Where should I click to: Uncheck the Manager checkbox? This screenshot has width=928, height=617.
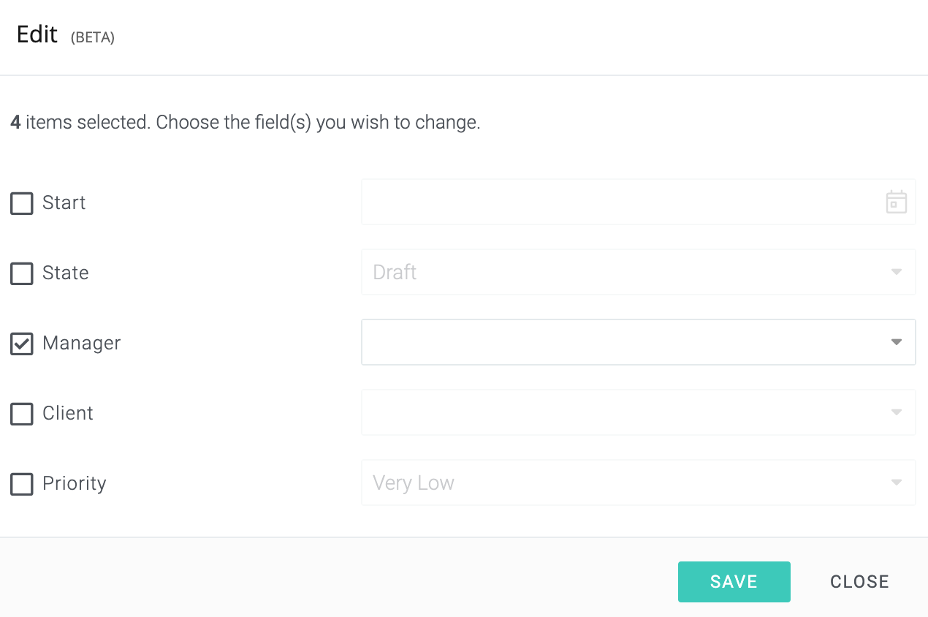point(22,344)
